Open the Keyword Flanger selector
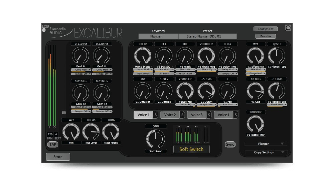The height and width of the screenshot is (192, 334). click(158, 36)
